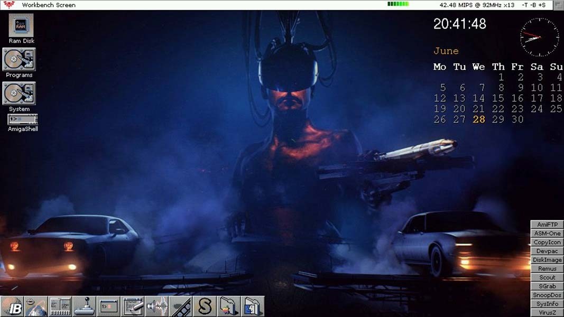Click the analog clock face
This screenshot has height=317, width=564.
540,37
